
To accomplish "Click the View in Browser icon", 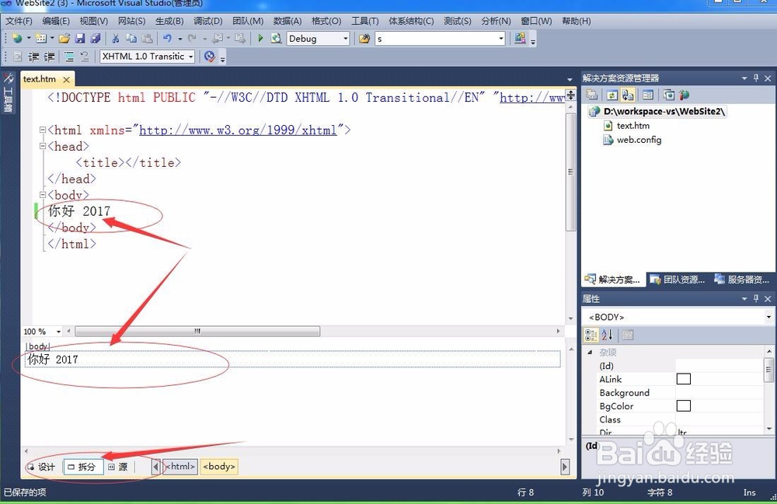I will 276,38.
